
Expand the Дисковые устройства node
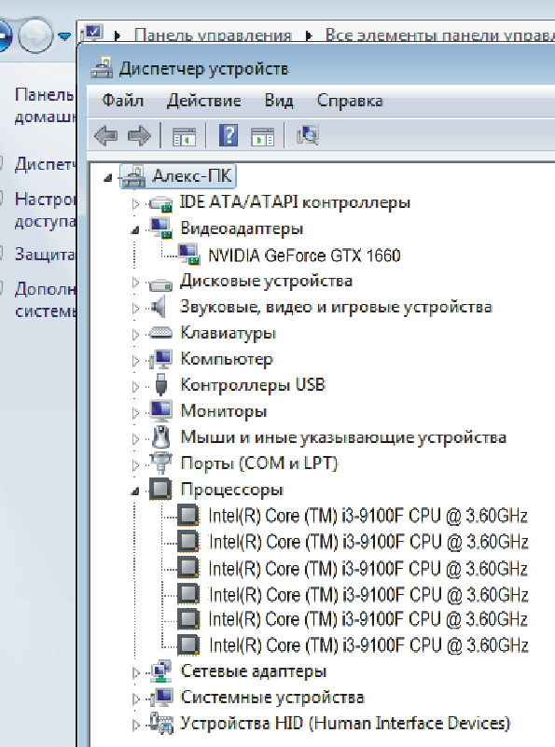click(136, 283)
